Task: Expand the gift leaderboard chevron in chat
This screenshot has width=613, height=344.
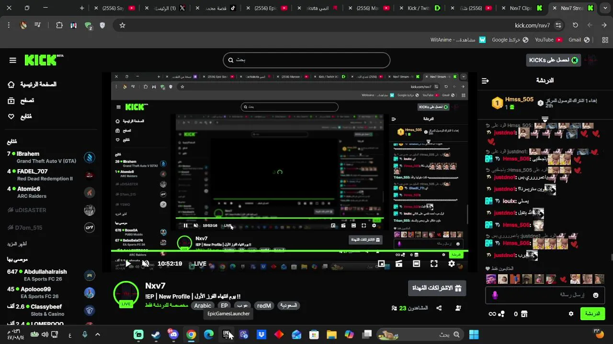Action: 545,119
